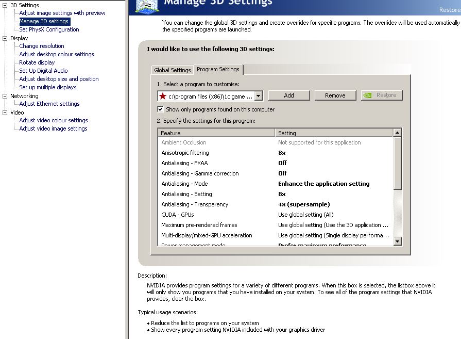The width and height of the screenshot is (461, 339).
Task: Click Restore link in the header
Action: [x=450, y=10]
